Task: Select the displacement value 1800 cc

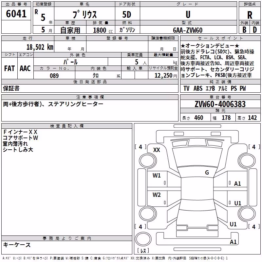Action: click(x=103, y=30)
